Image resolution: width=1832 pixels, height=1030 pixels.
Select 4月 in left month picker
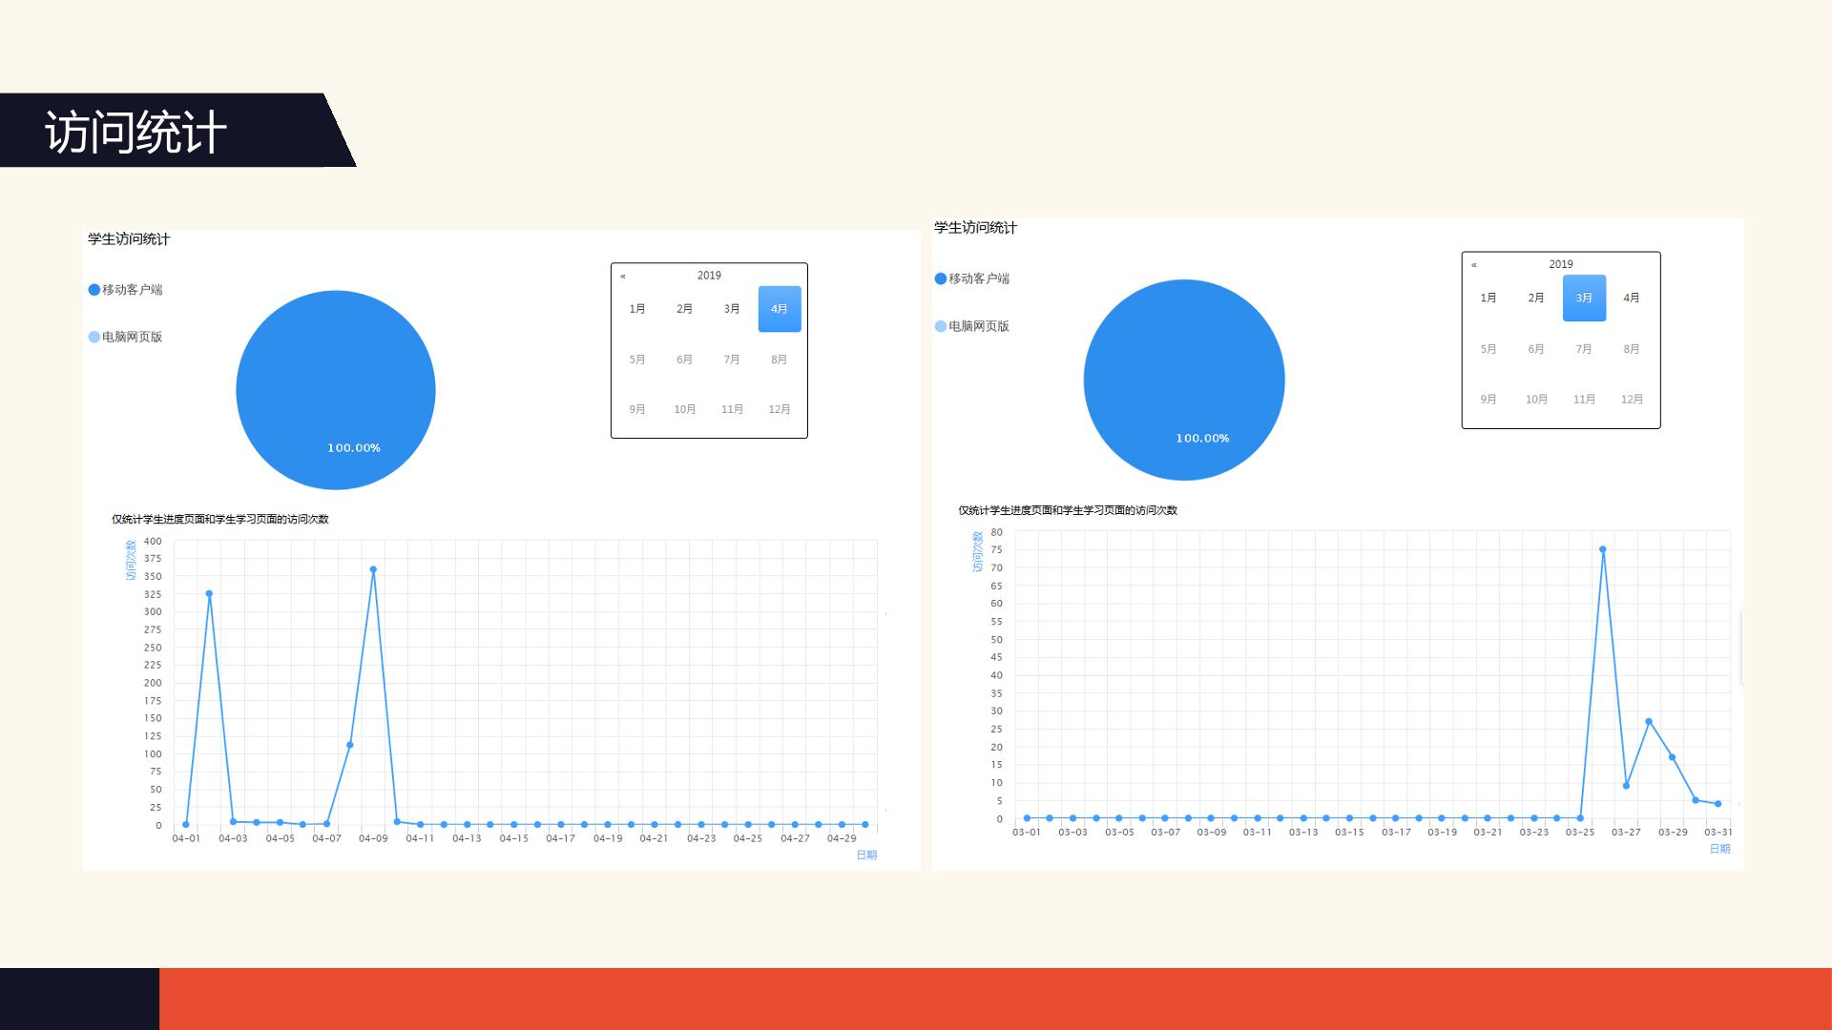(780, 309)
